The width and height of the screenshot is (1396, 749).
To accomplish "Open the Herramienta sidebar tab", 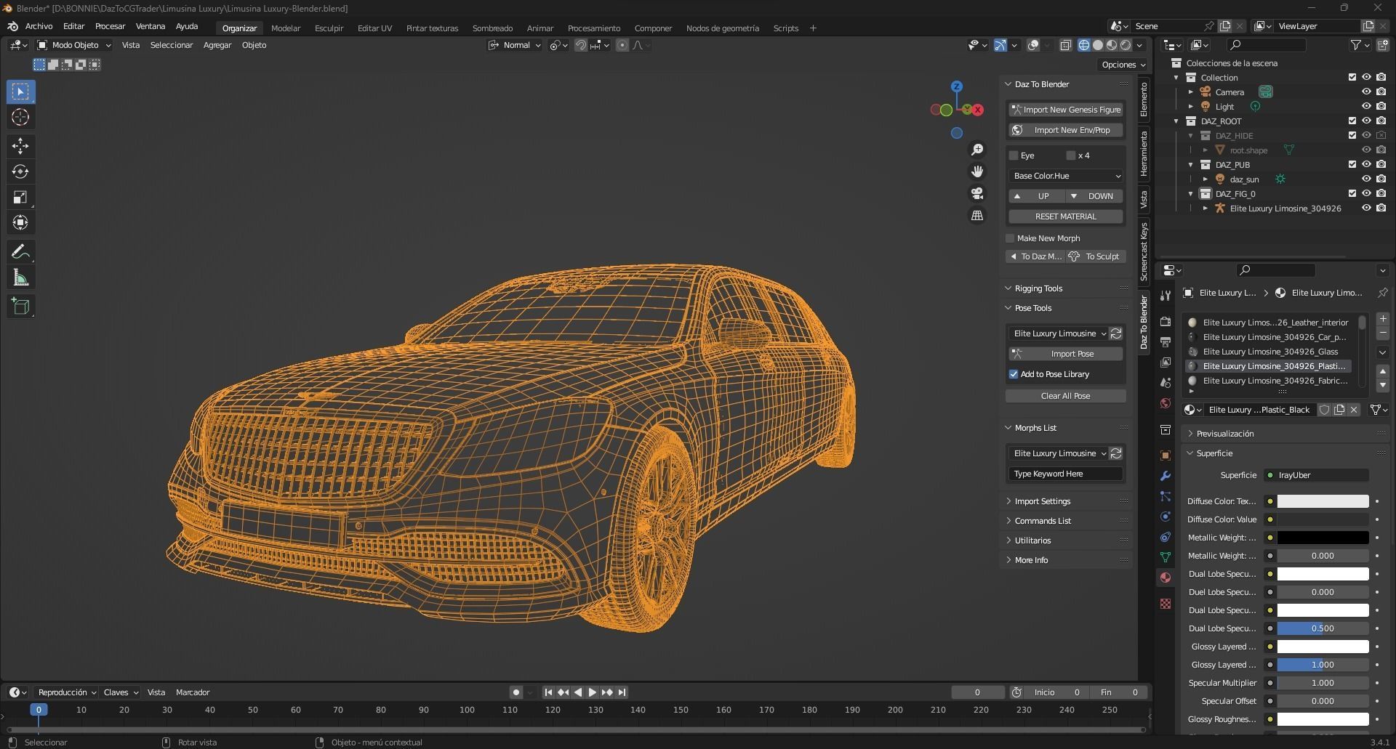I will tap(1144, 153).
